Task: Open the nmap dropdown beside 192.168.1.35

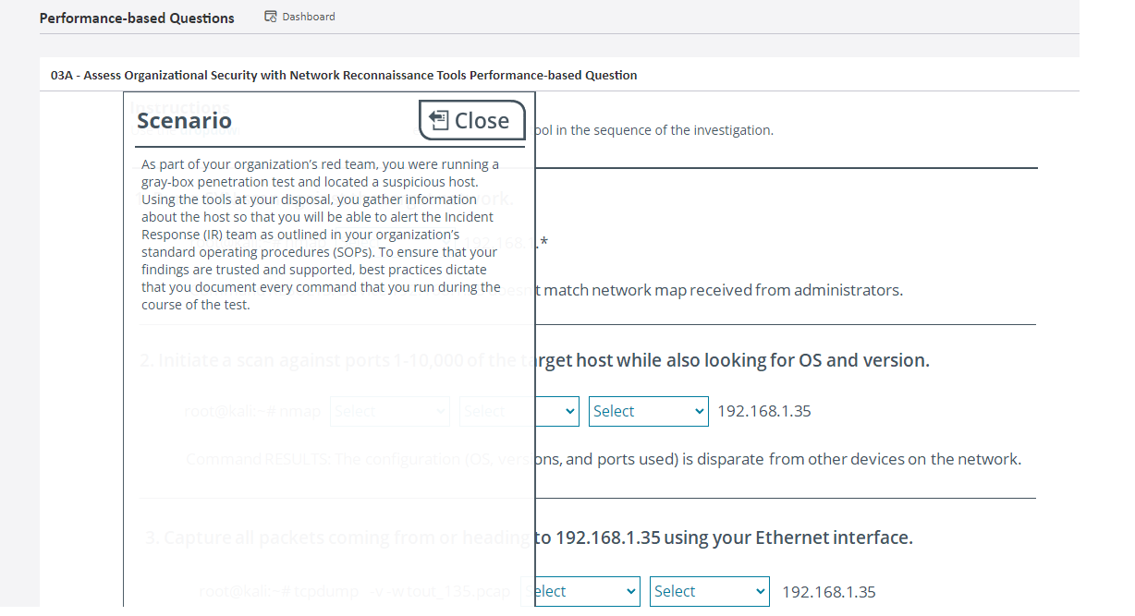Action: 648,412
